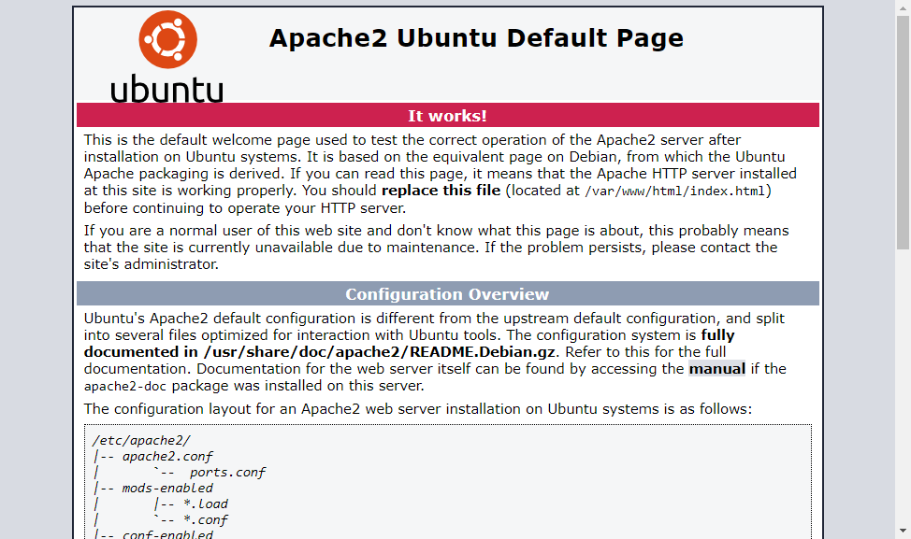Click the scrollbar down arrow
Image resolution: width=911 pixels, height=539 pixels.
pyautogui.click(x=903, y=531)
